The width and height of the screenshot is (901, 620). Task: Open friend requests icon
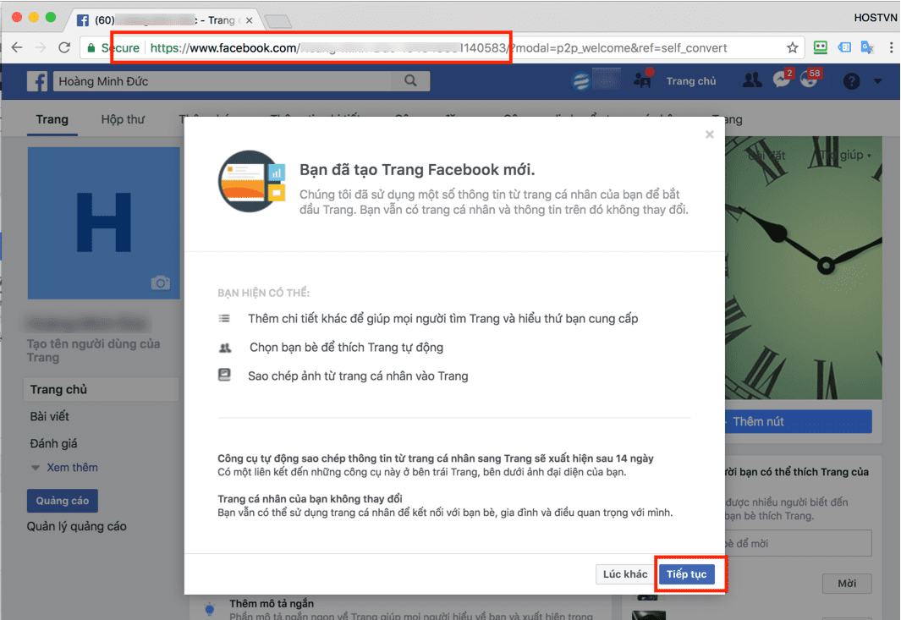pyautogui.click(x=751, y=80)
